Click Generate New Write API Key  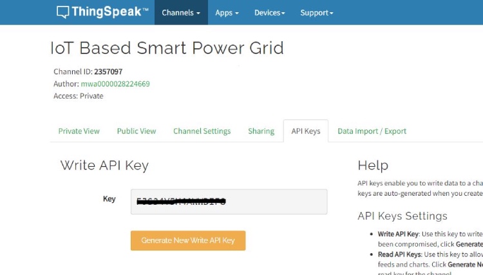[x=188, y=240]
